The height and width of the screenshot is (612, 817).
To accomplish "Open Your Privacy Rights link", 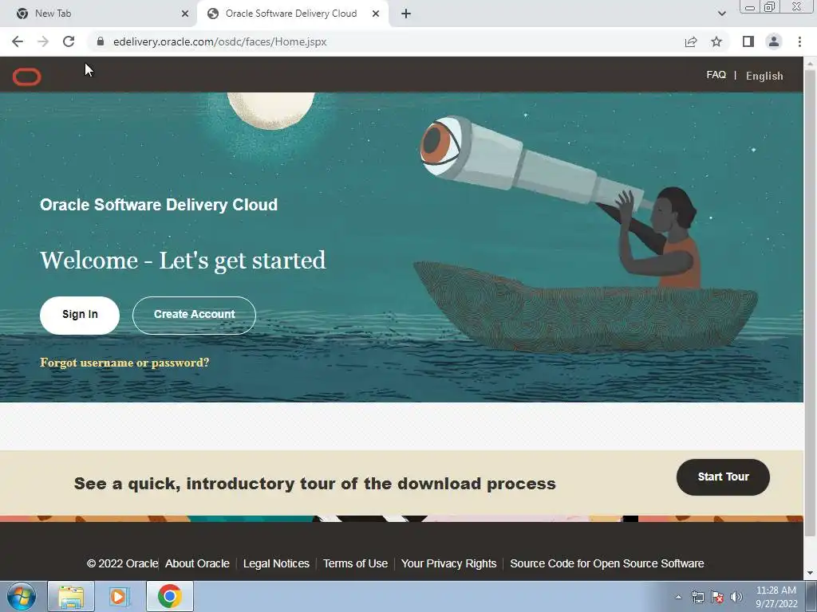I will click(x=448, y=563).
